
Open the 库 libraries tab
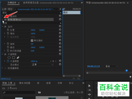[x=38, y=83]
